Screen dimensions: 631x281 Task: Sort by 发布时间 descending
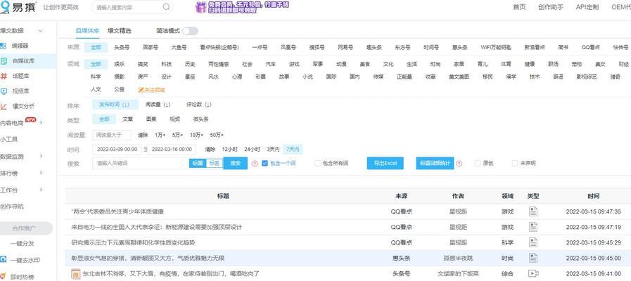point(115,105)
